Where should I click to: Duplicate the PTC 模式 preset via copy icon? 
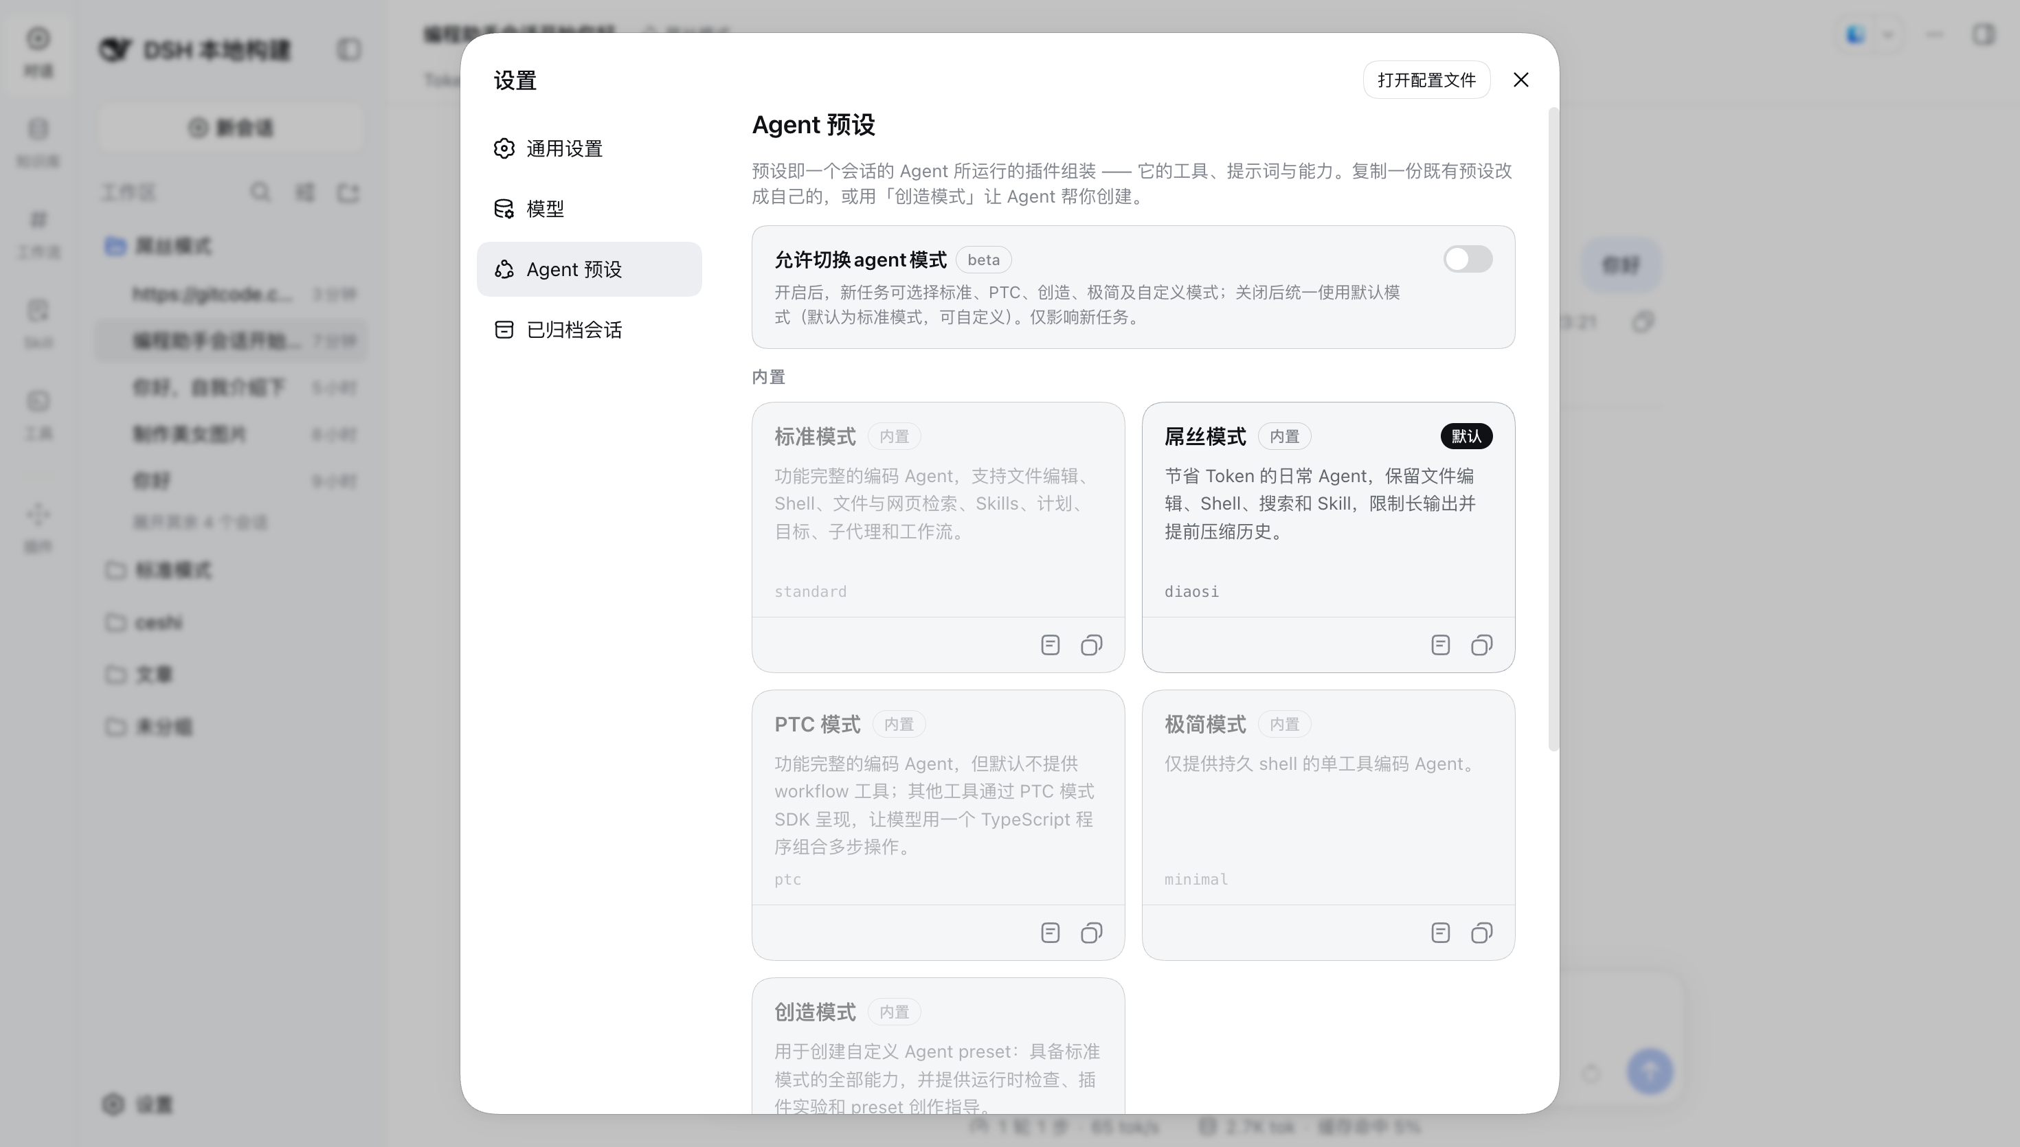coord(1091,933)
